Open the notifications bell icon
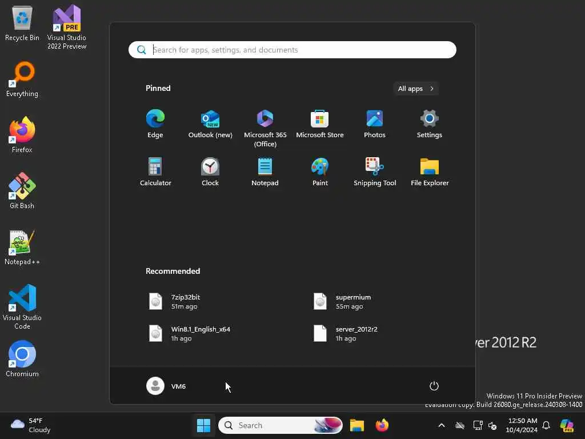This screenshot has height=439, width=585. pos(546,425)
